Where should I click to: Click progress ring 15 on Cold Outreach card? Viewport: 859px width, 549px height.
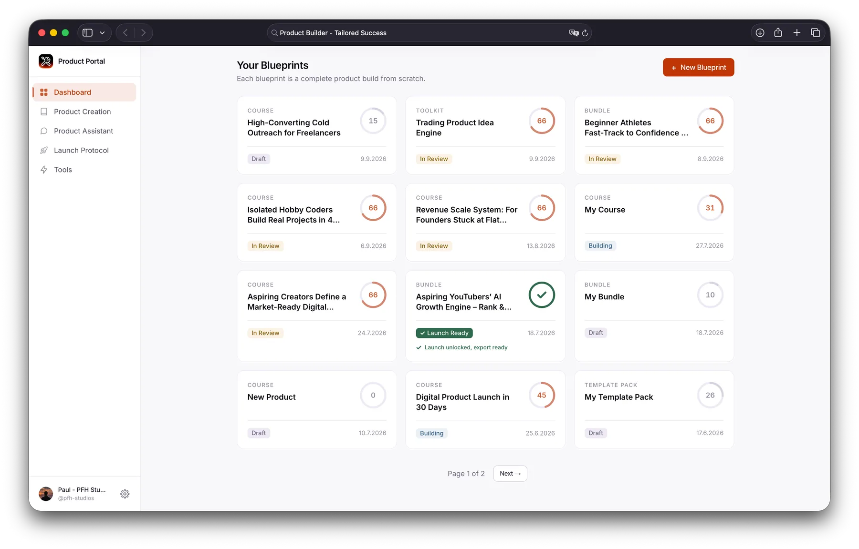click(x=373, y=121)
